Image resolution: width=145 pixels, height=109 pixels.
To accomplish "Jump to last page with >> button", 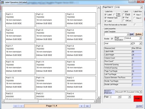I will tap(87, 106).
